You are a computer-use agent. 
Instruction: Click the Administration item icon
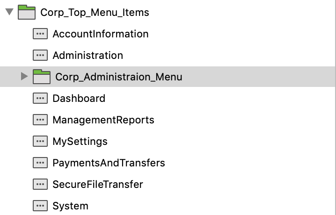[x=40, y=55]
